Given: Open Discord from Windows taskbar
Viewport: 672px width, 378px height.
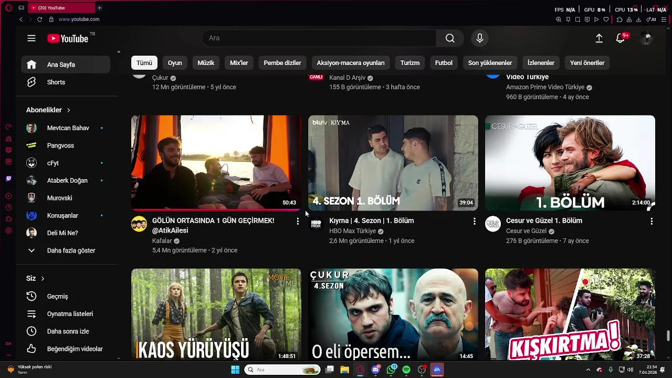Looking at the screenshot, I should 376,370.
